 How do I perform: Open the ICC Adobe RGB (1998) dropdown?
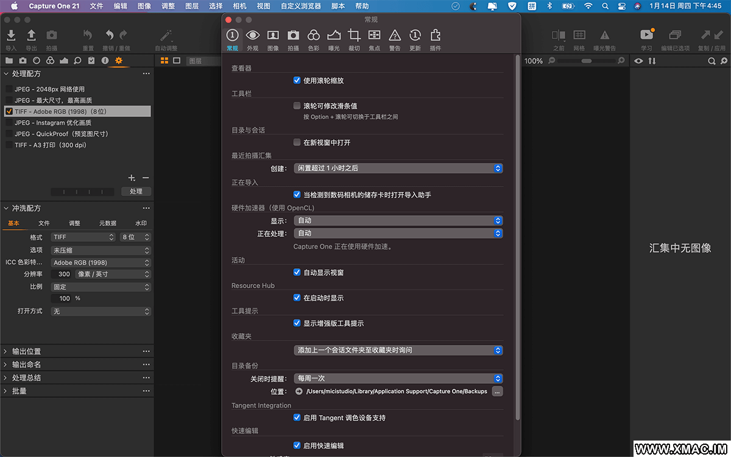tap(101, 263)
